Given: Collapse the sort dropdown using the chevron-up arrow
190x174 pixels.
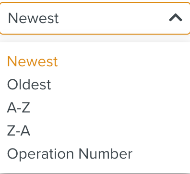Looking at the screenshot, I should [x=176, y=17].
